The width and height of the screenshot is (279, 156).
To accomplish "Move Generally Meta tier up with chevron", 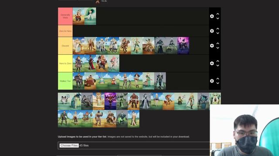I will (x=218, y=14).
